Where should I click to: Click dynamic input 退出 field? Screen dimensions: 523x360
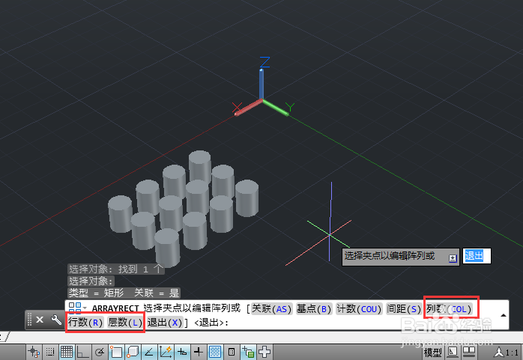[x=477, y=256]
